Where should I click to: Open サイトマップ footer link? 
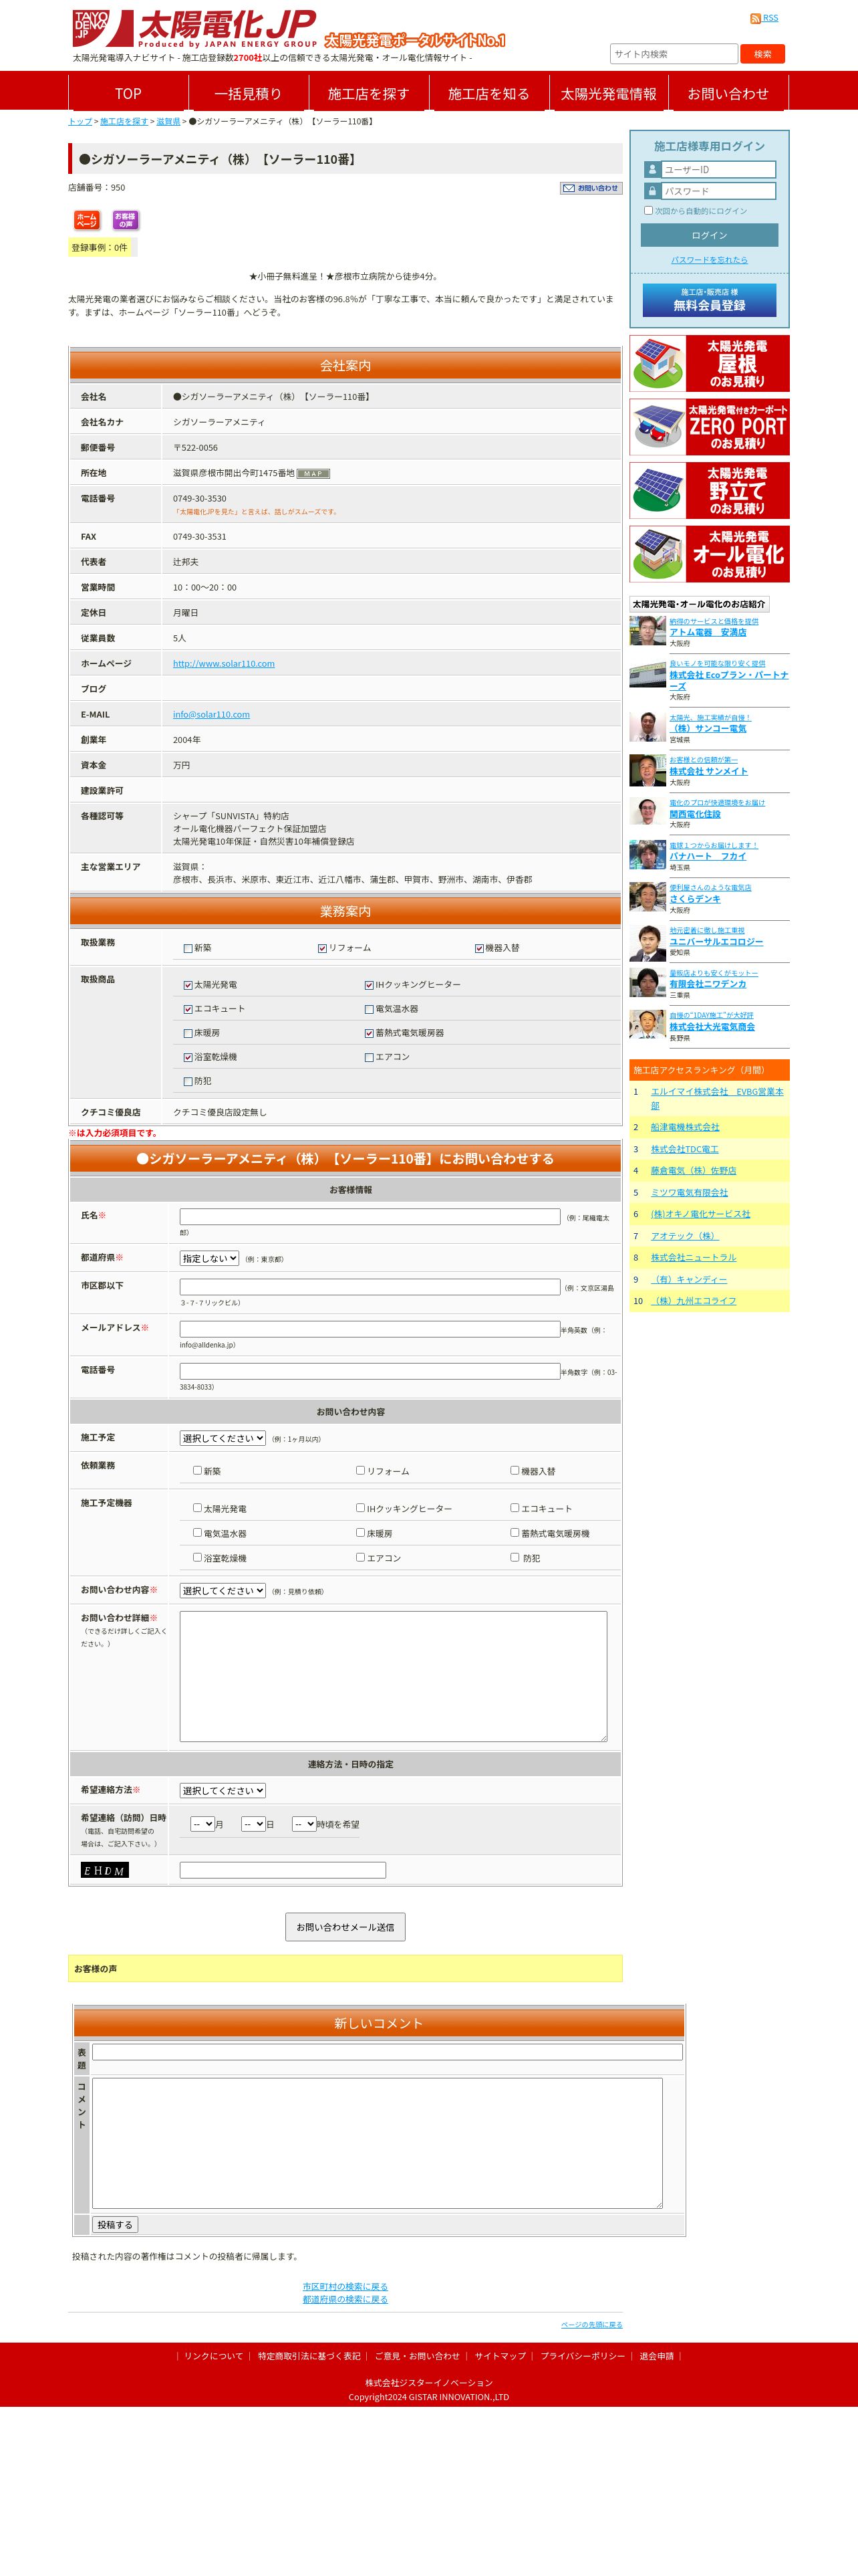[500, 2356]
